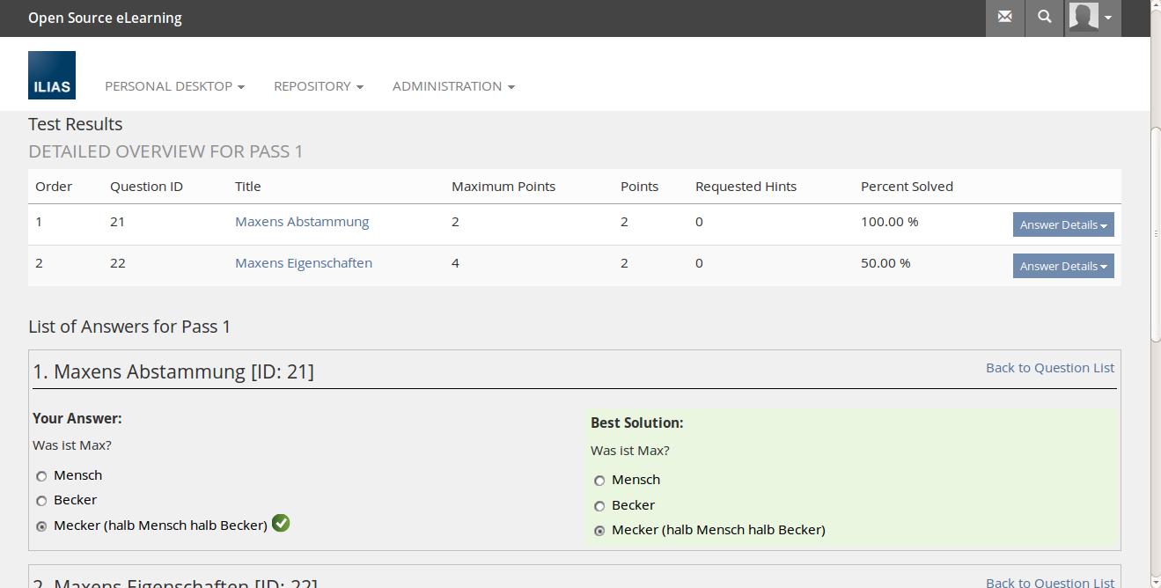Expand Answer Details for Maxens Abstammung
1161x588 pixels.
(x=1062, y=224)
